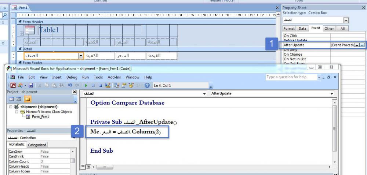Click the Cut scissors icon
The image size is (367, 175).
40,85
